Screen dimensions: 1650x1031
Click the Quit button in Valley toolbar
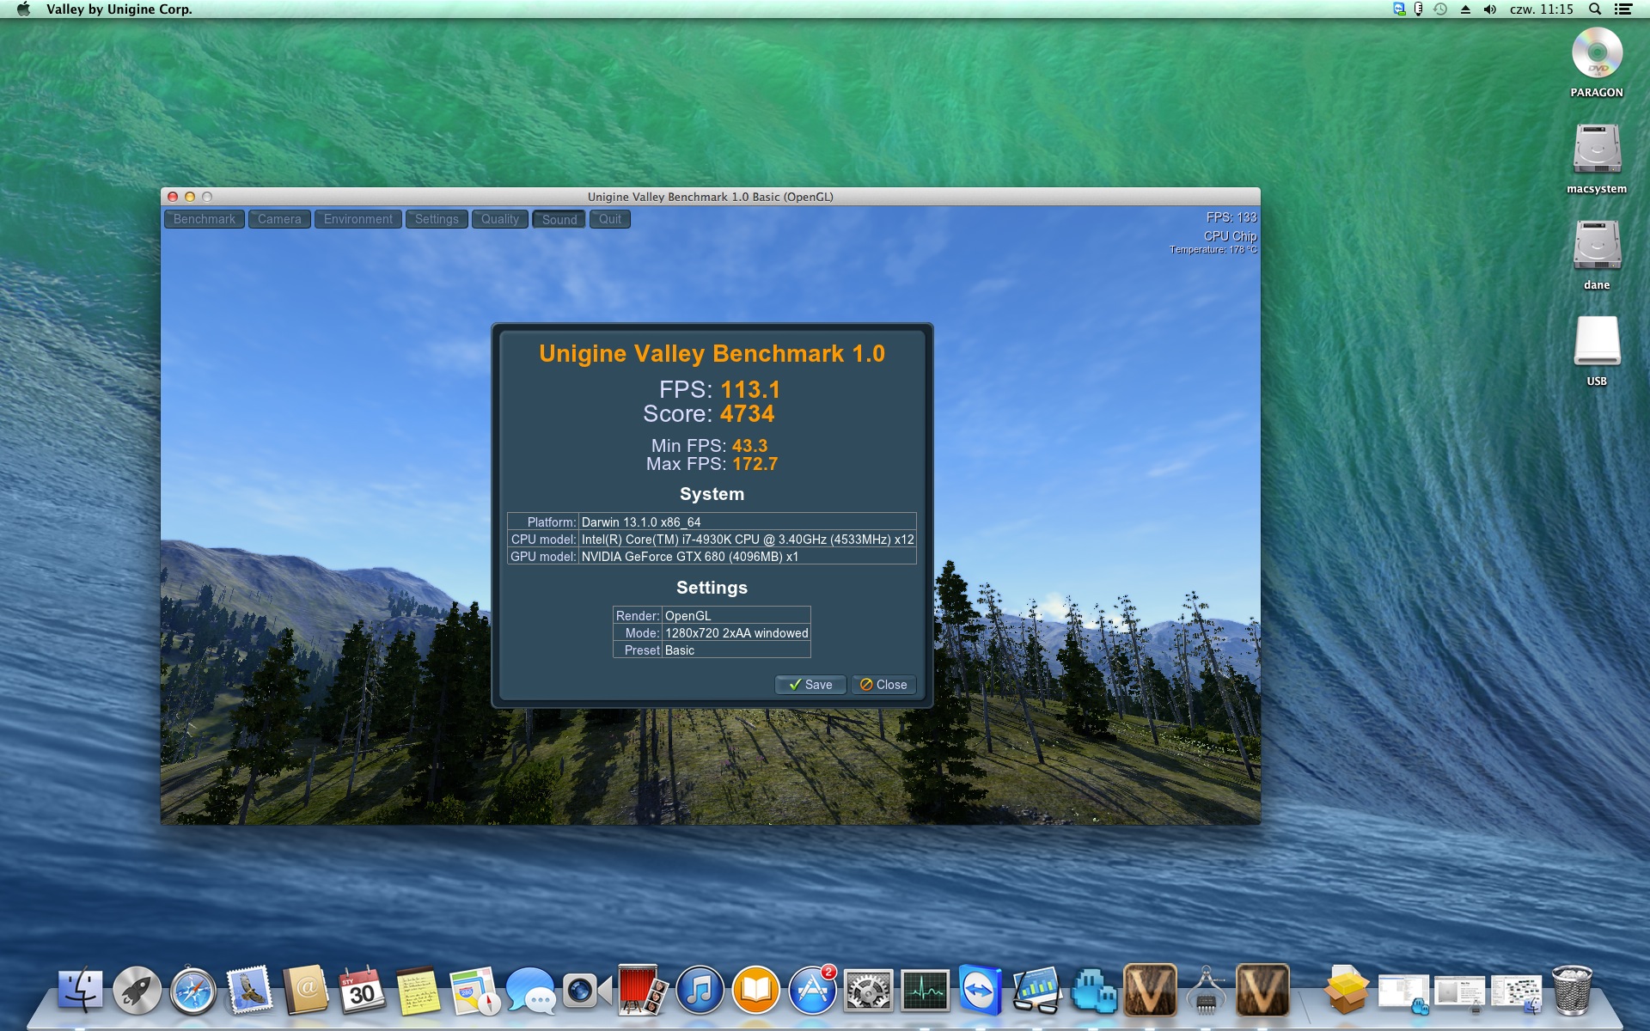click(x=610, y=219)
